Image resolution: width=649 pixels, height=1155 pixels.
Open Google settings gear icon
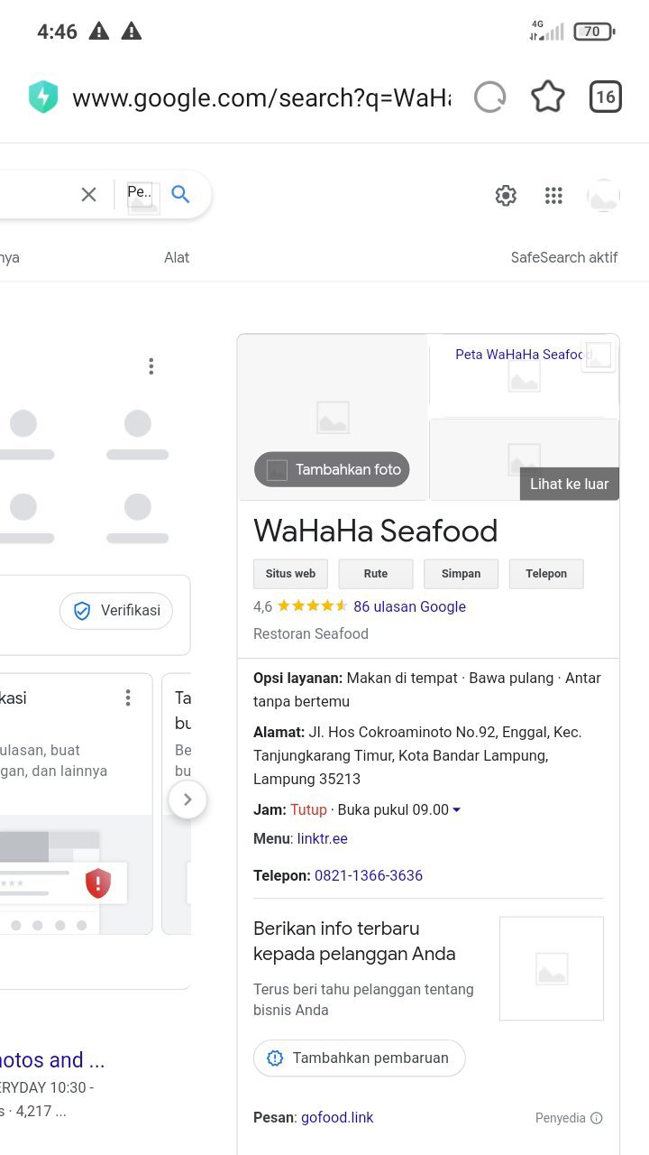click(506, 196)
